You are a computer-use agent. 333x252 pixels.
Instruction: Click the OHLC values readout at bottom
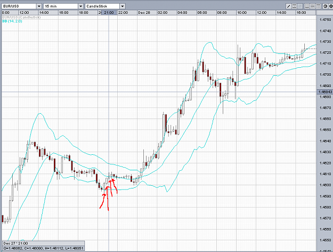[43, 248]
